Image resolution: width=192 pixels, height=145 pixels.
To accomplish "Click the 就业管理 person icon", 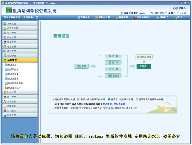I will [5, 56].
